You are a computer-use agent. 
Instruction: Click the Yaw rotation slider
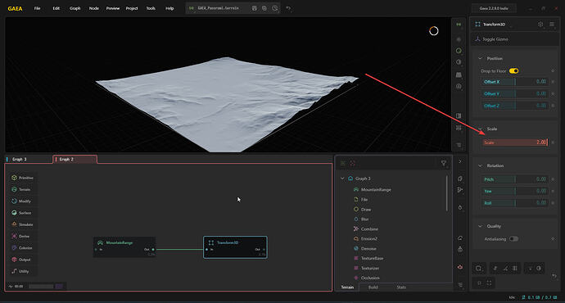click(x=515, y=191)
